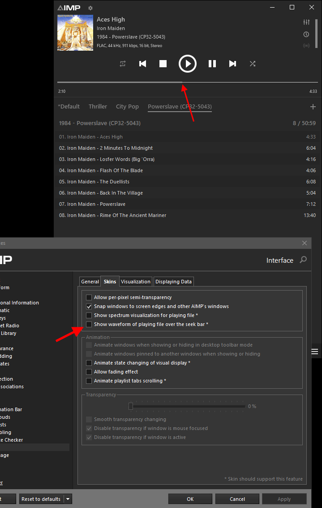The image size is (322, 508).
Task: Switch to Displaying Data tab
Action: (173, 282)
